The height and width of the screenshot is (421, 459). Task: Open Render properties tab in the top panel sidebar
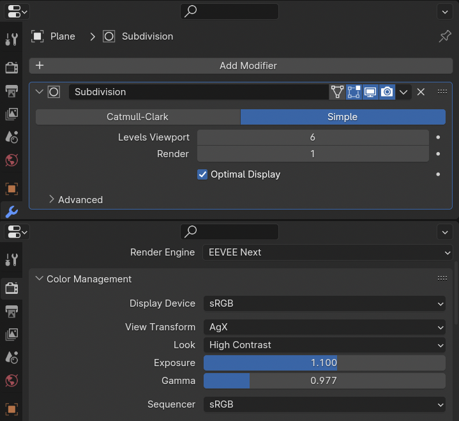click(x=11, y=68)
